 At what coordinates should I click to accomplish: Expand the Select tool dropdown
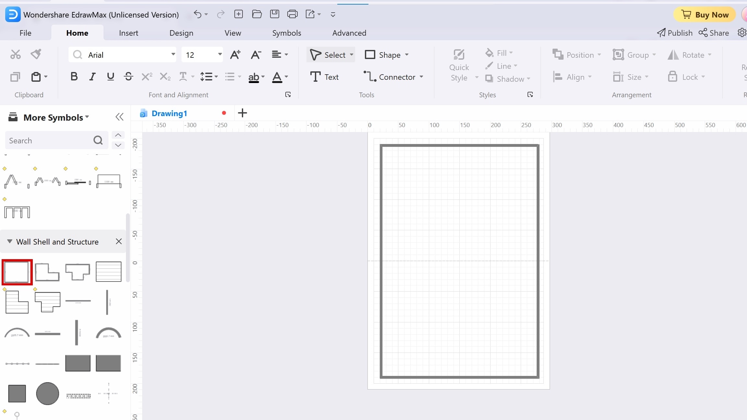click(351, 54)
